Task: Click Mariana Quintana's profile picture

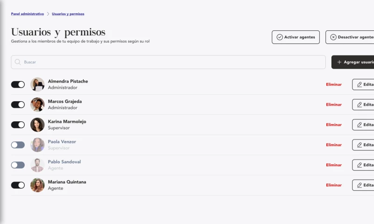Action: pyautogui.click(x=37, y=185)
